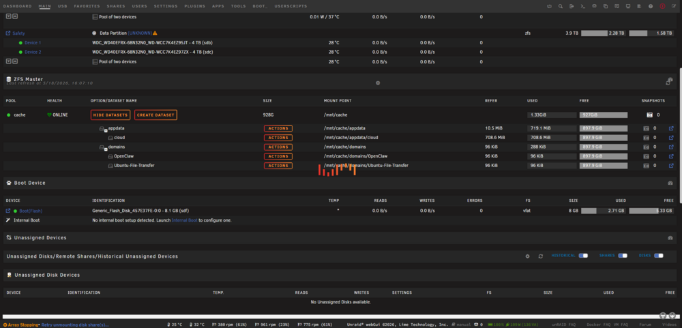Open the SHARES tab
682x328 pixels.
pyautogui.click(x=116, y=6)
